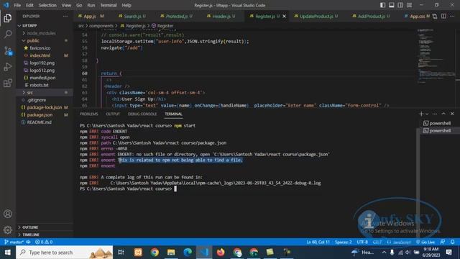The height and width of the screenshot is (259, 460).
Task: Open Explorer views and more actions menu
Action: [x=65, y=16]
